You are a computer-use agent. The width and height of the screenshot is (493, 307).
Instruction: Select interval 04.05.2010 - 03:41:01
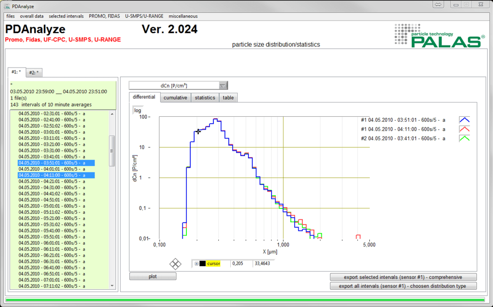click(52, 157)
